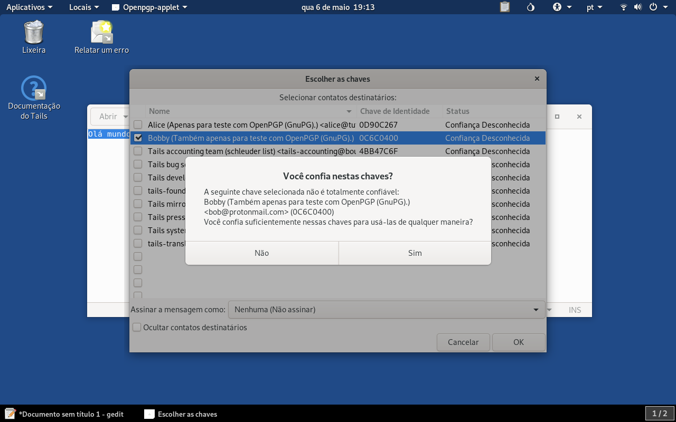Viewport: 676px width, 422px height.
Task: Check the tails-transl key row checkbox
Action: [x=138, y=244]
